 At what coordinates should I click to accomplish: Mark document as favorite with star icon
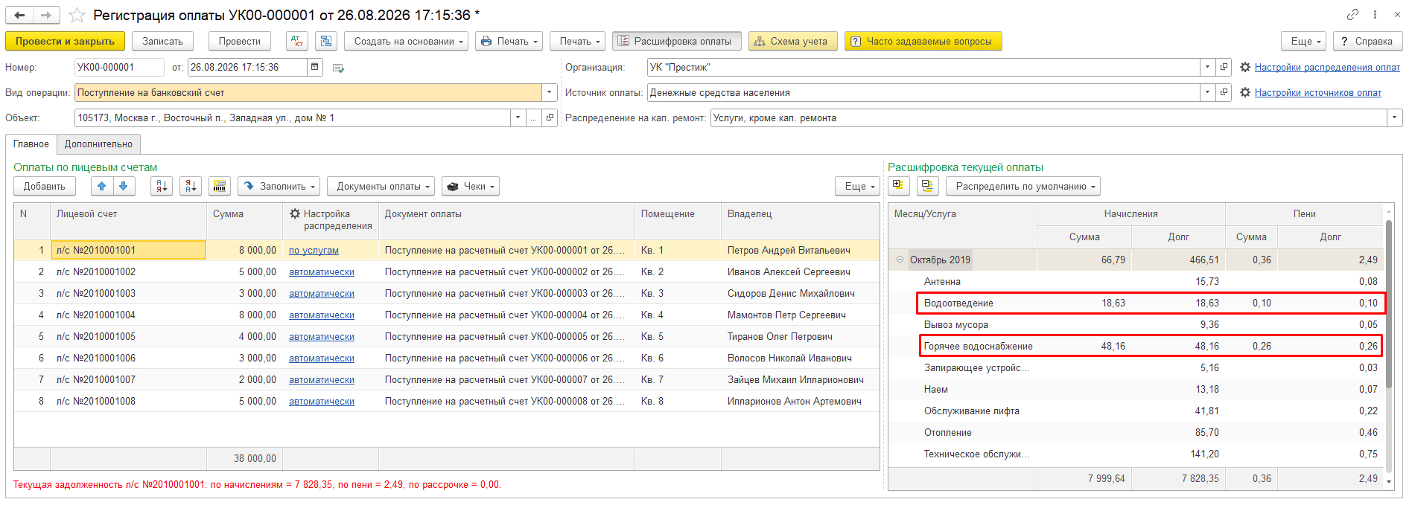pos(77,15)
